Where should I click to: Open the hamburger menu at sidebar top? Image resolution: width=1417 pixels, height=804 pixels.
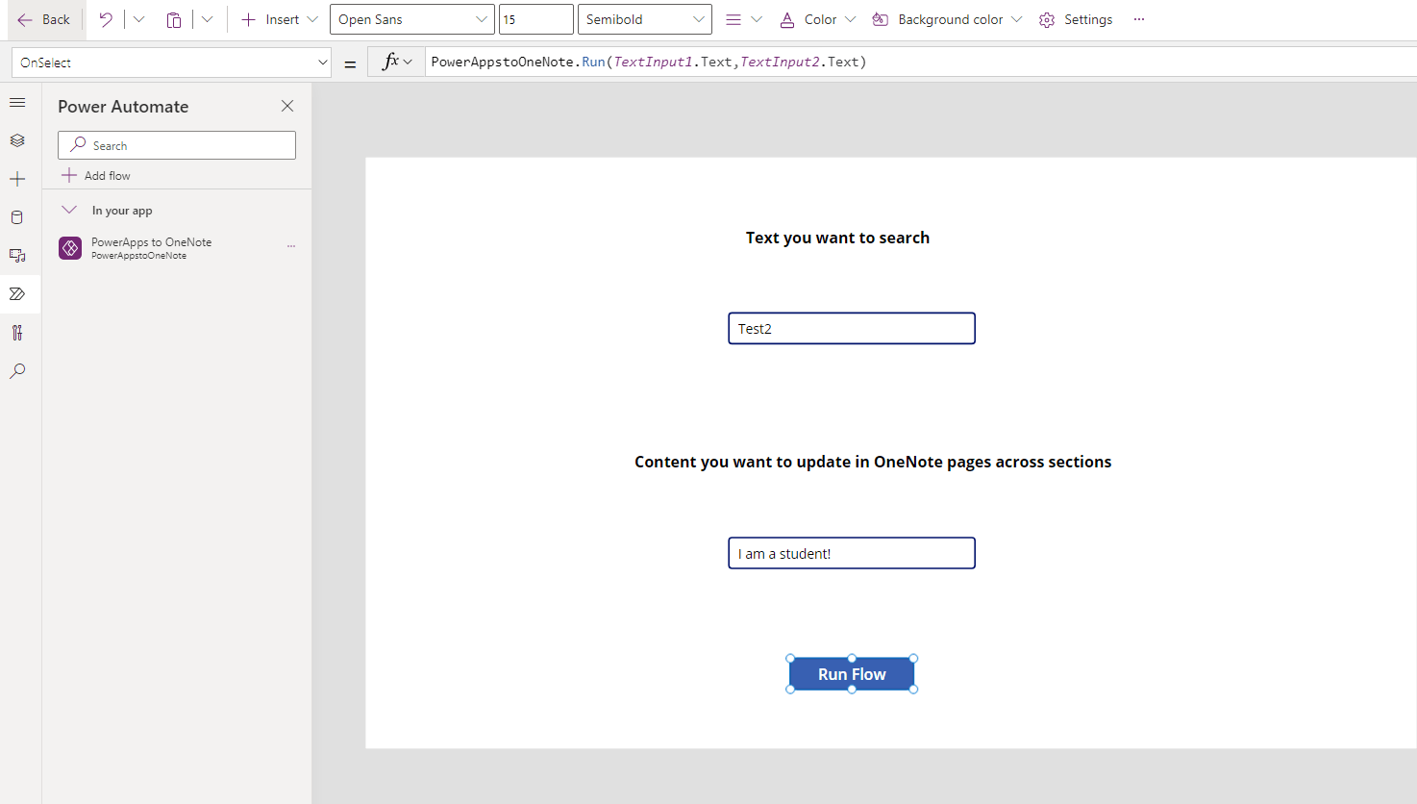tap(17, 102)
